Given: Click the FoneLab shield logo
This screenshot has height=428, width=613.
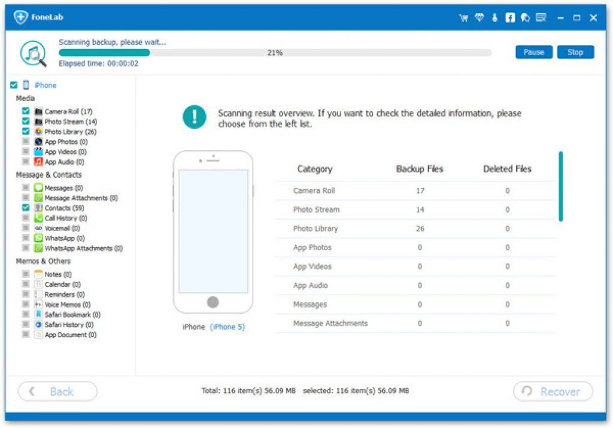Looking at the screenshot, I should tap(21, 17).
